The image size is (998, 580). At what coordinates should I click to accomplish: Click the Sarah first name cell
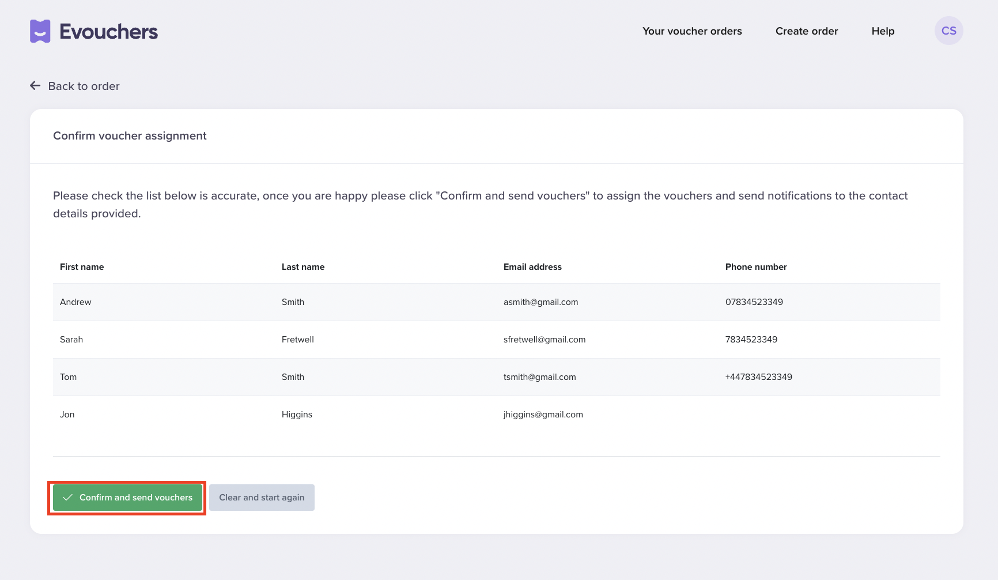point(71,340)
